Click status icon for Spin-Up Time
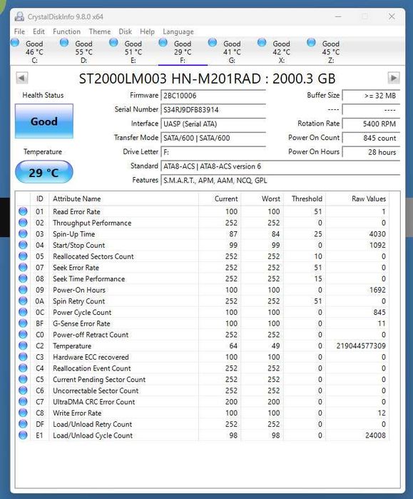The image size is (413, 499). pyautogui.click(x=23, y=233)
